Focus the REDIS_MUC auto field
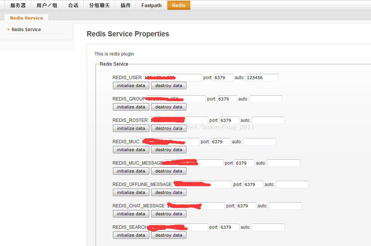The height and width of the screenshot is (246, 371). 260,142
